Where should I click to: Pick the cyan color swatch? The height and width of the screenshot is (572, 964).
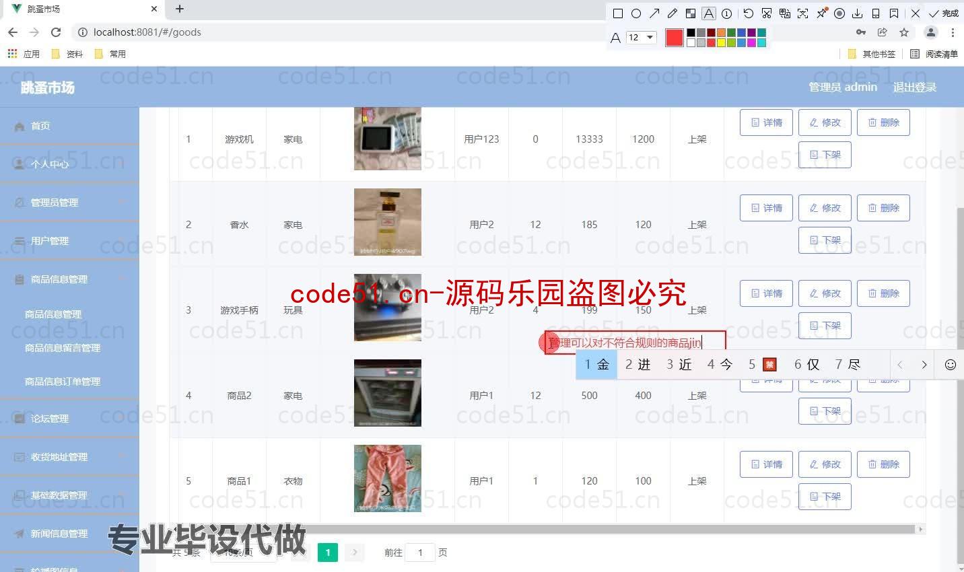point(761,42)
